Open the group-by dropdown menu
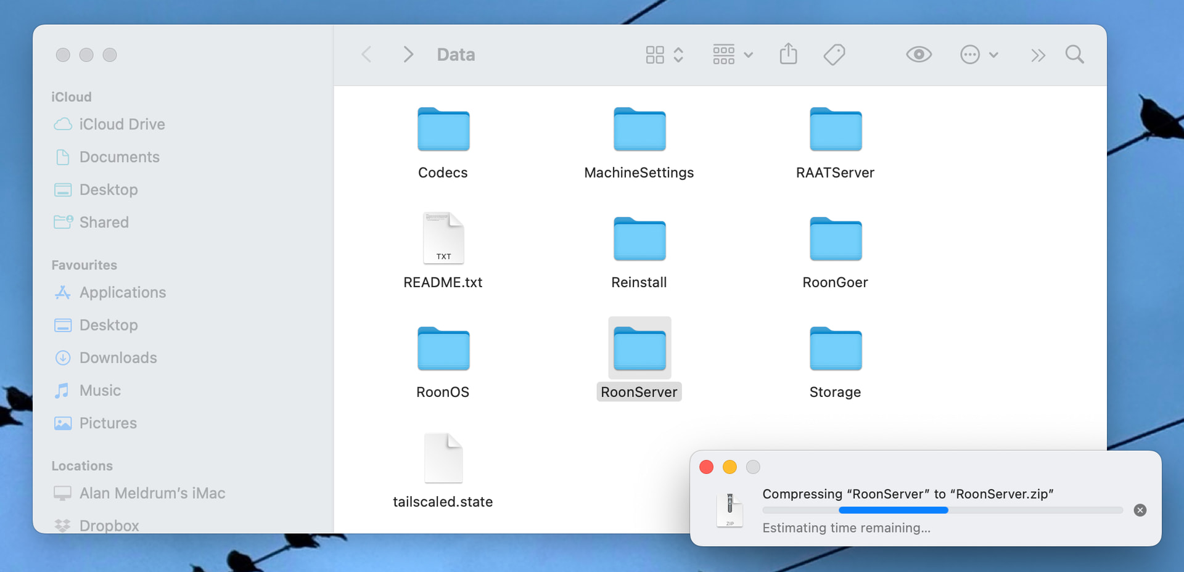Screen dimensions: 1184x572 (732, 54)
